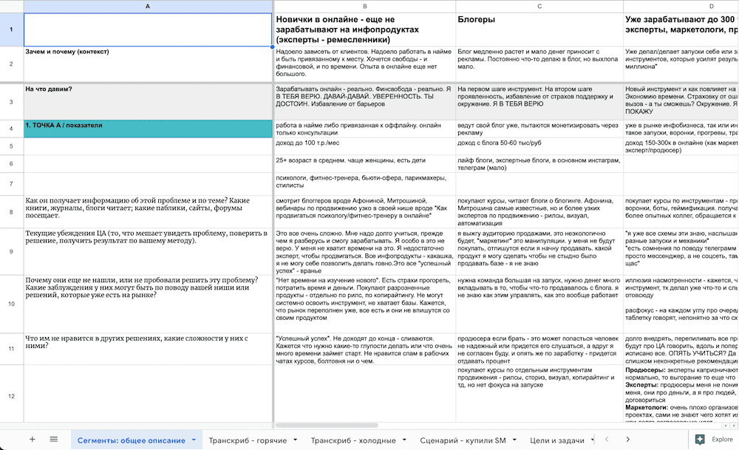The width and height of the screenshot is (739, 450).
Task: Switch to Транскриб - холодные sheet tab
Action: click(x=353, y=440)
